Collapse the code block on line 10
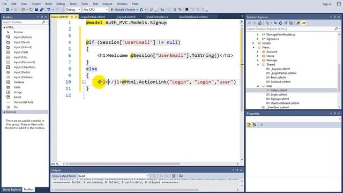 (x=84, y=82)
